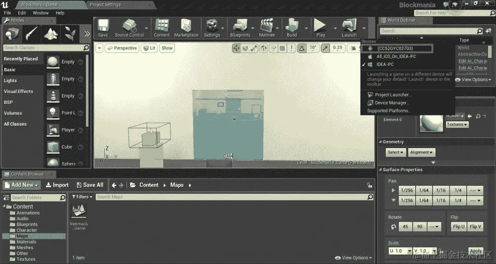The width and height of the screenshot is (496, 264).
Task: Navigate back with the Content Browser arrow
Action: 114,185
